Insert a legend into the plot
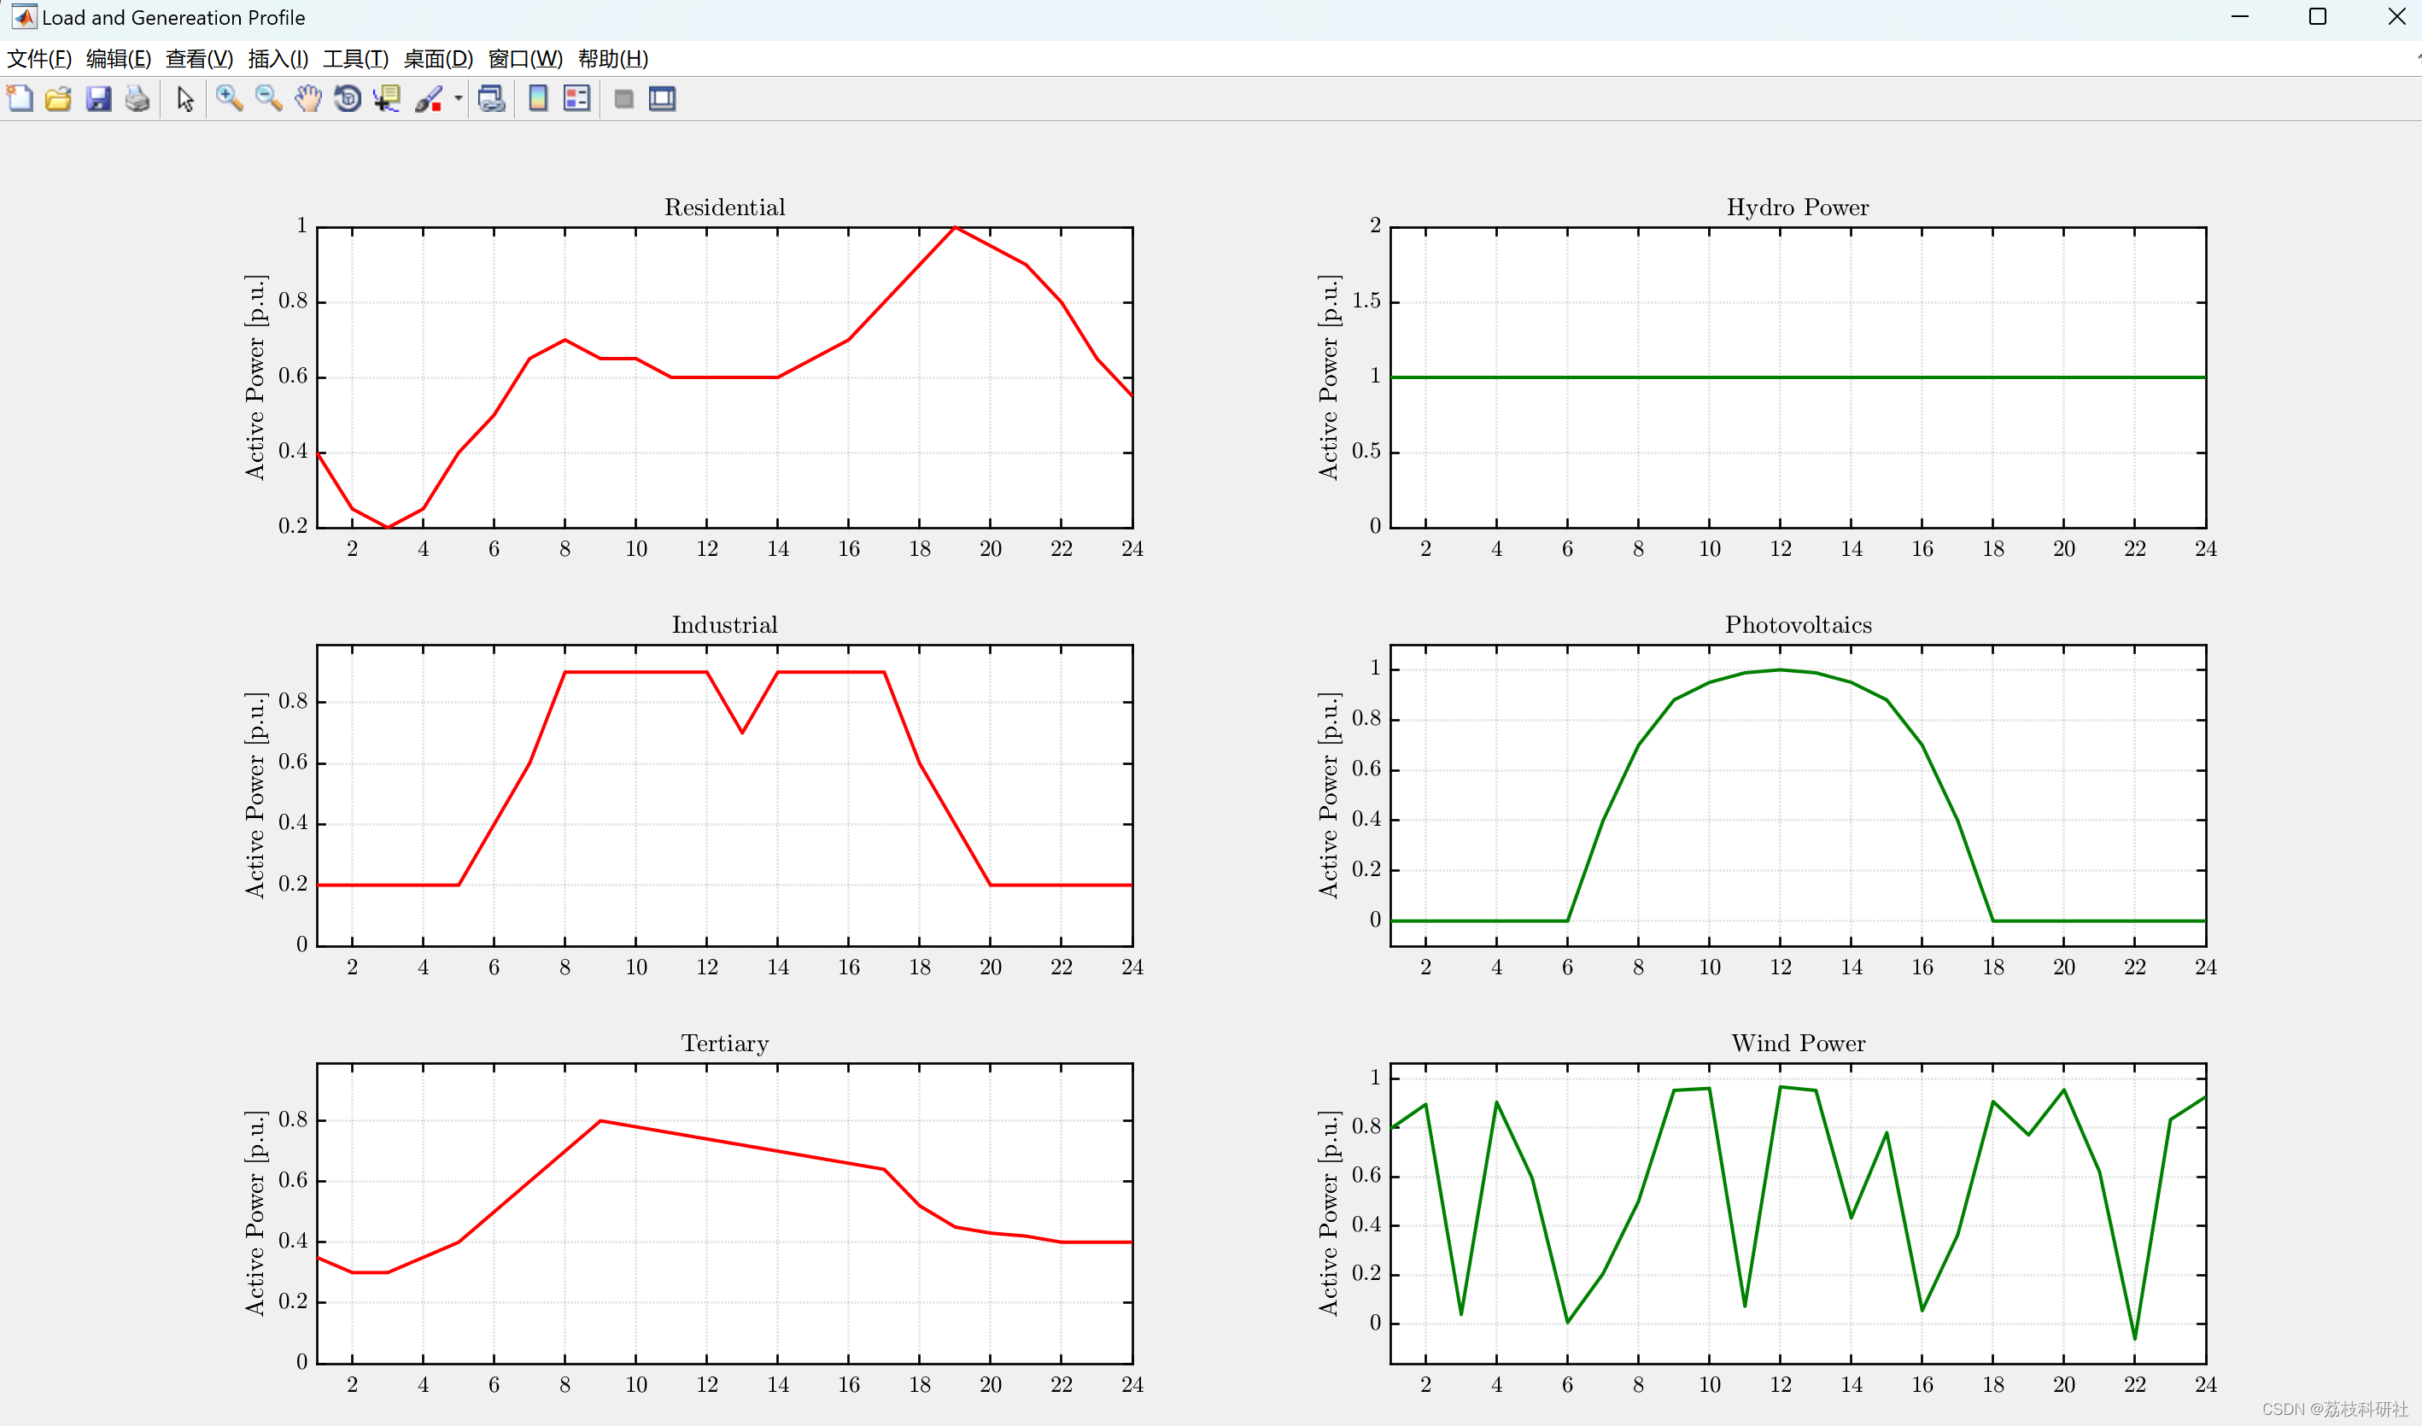2422x1426 pixels. click(576, 98)
